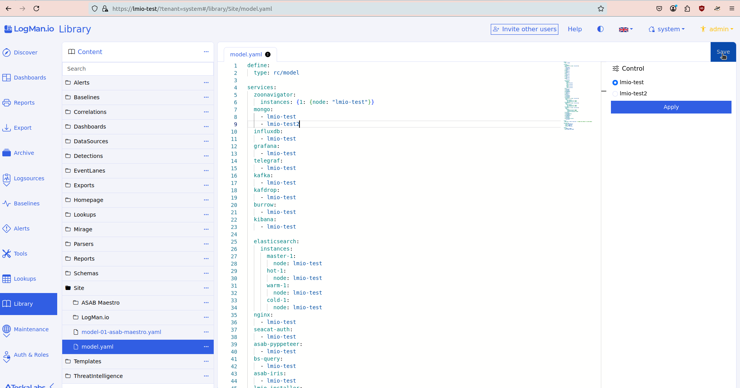Switch to the model.yaml tab
Image resolution: width=740 pixels, height=388 pixels.
[246, 54]
